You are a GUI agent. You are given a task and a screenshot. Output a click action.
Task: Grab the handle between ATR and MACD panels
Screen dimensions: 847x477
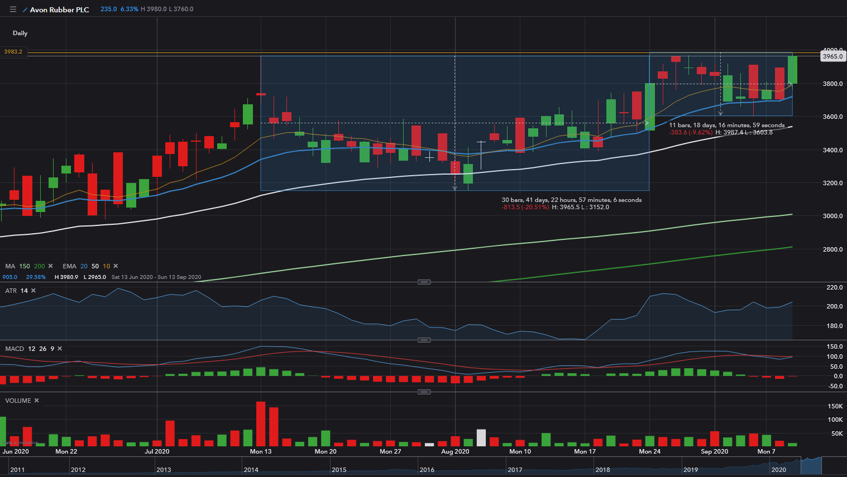coord(424,340)
